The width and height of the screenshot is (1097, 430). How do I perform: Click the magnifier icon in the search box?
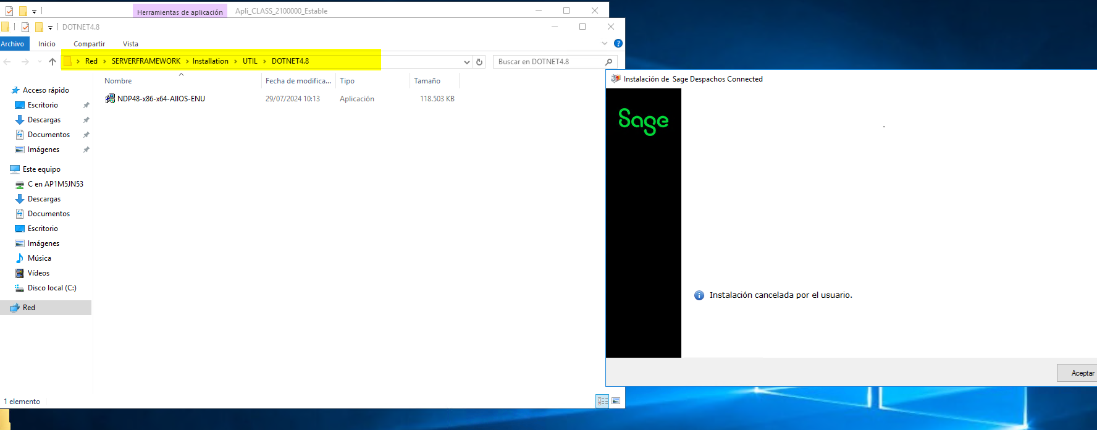coord(608,62)
